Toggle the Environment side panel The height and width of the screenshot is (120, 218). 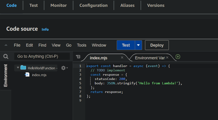pos(6,75)
